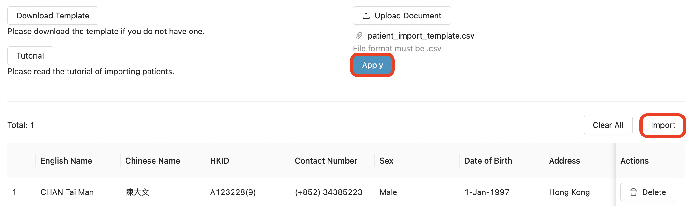Click the contact number (+852) 34385223
The width and height of the screenshot is (692, 210).
[x=328, y=192]
